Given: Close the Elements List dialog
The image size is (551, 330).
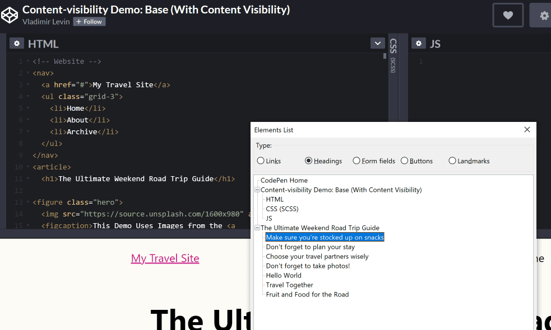Looking at the screenshot, I should click(527, 130).
